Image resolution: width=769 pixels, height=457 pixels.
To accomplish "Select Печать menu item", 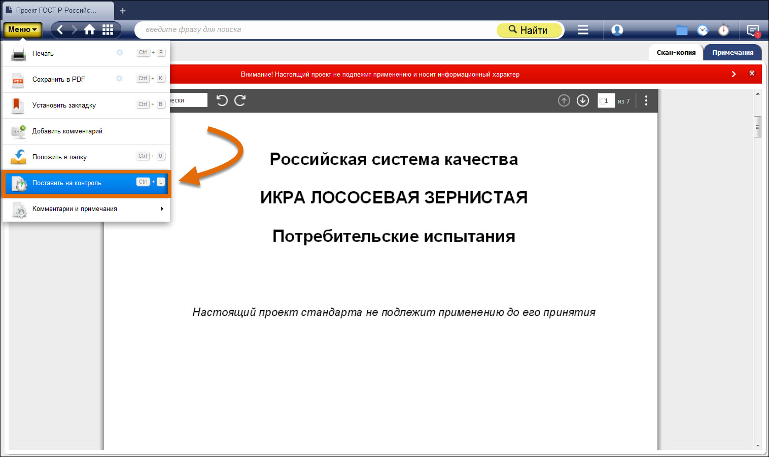I will click(86, 53).
